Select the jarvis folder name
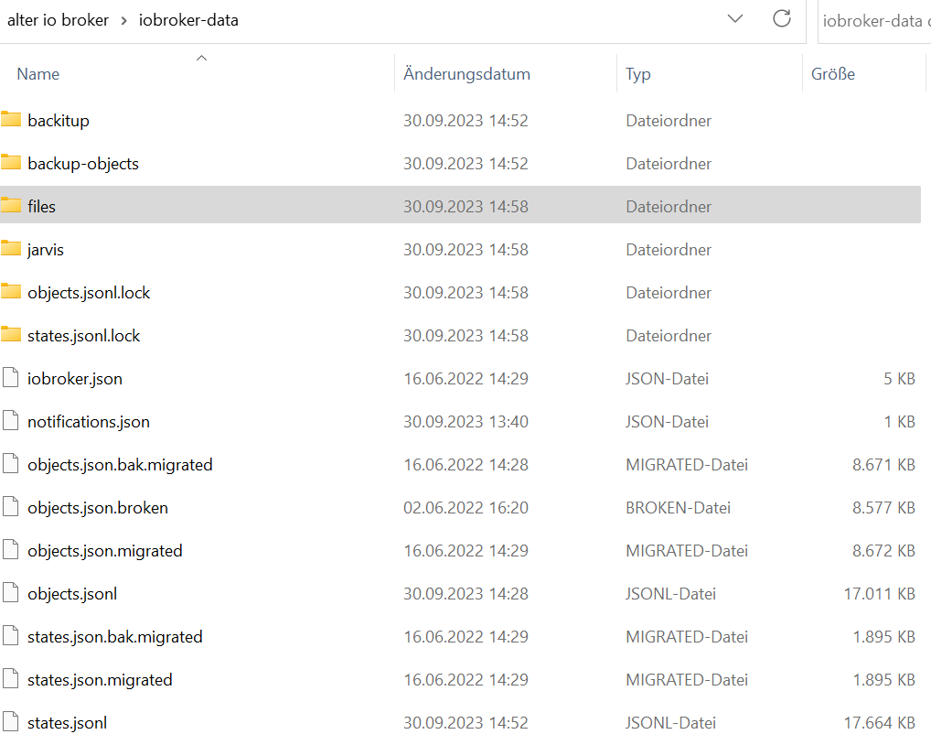 click(x=45, y=250)
